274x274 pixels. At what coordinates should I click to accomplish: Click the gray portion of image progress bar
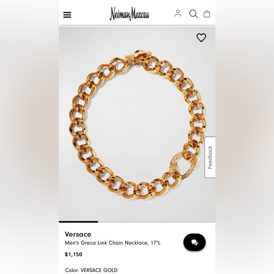coord(156,222)
